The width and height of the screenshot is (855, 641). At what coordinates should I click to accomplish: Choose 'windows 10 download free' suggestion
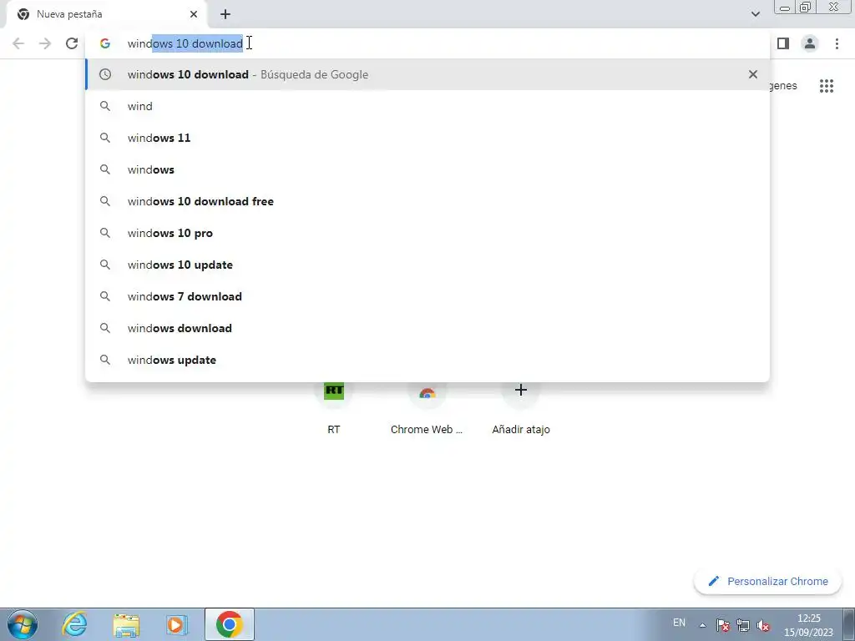coord(427,201)
